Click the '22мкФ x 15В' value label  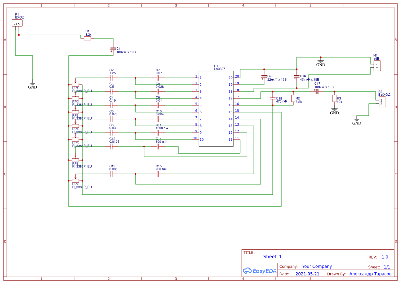277,80
